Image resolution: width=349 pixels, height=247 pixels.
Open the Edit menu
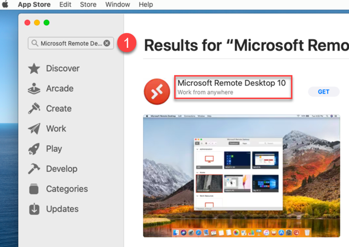pyautogui.click(x=65, y=4)
